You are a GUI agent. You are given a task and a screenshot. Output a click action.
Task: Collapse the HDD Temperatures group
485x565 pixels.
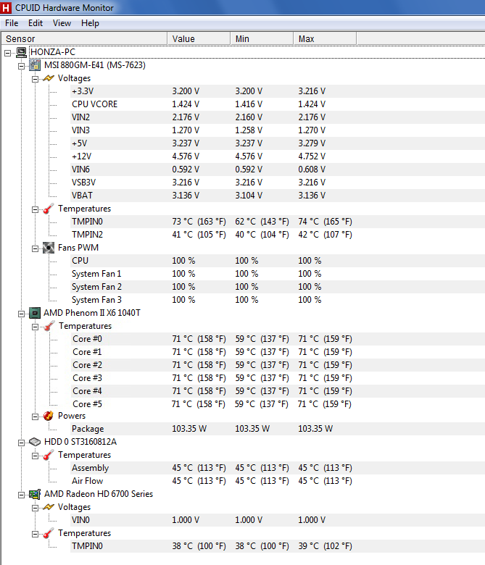coord(35,456)
